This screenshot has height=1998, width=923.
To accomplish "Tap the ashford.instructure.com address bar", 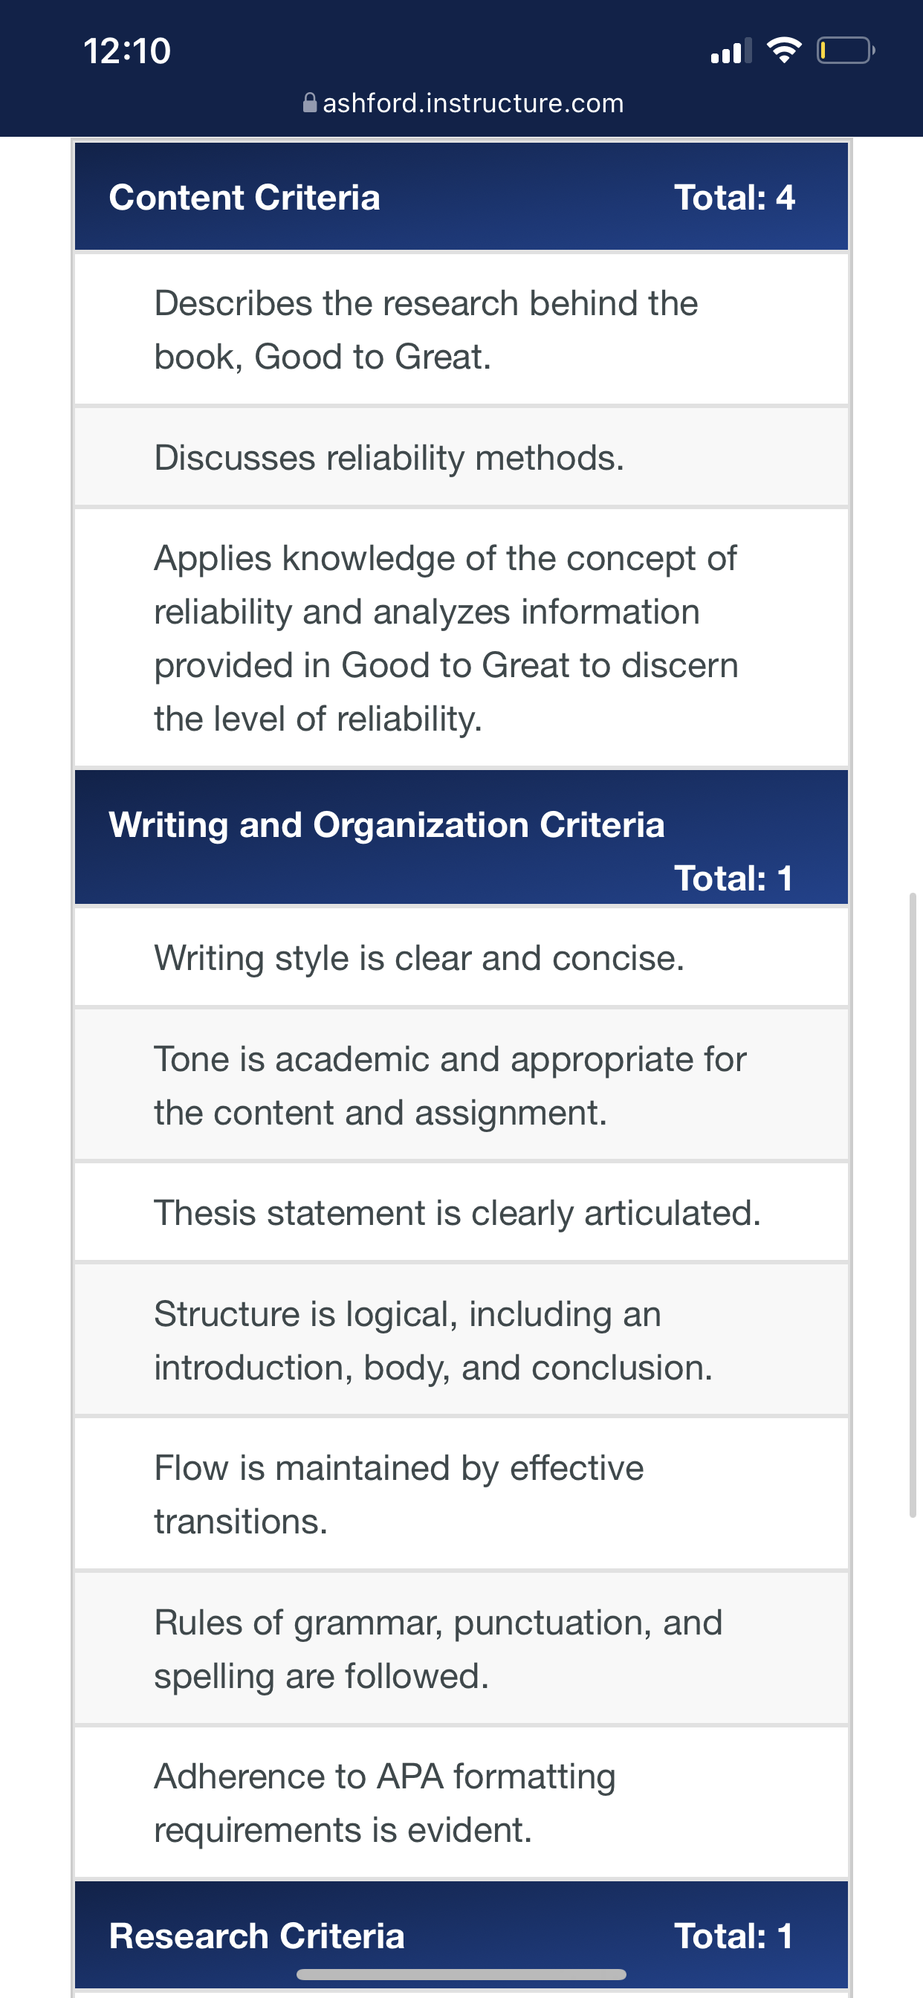I will tap(463, 103).
